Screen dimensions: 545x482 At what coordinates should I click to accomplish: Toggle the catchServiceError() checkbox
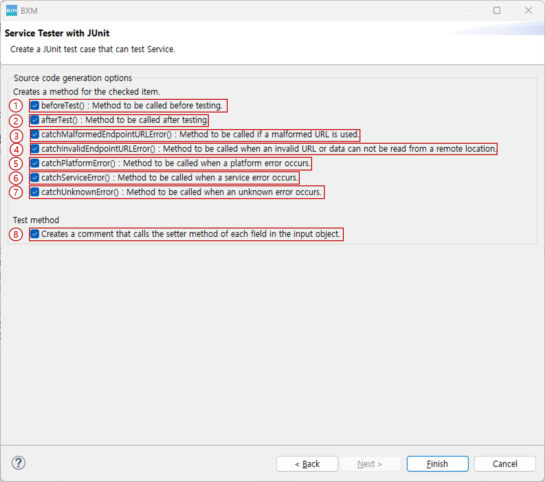point(35,178)
